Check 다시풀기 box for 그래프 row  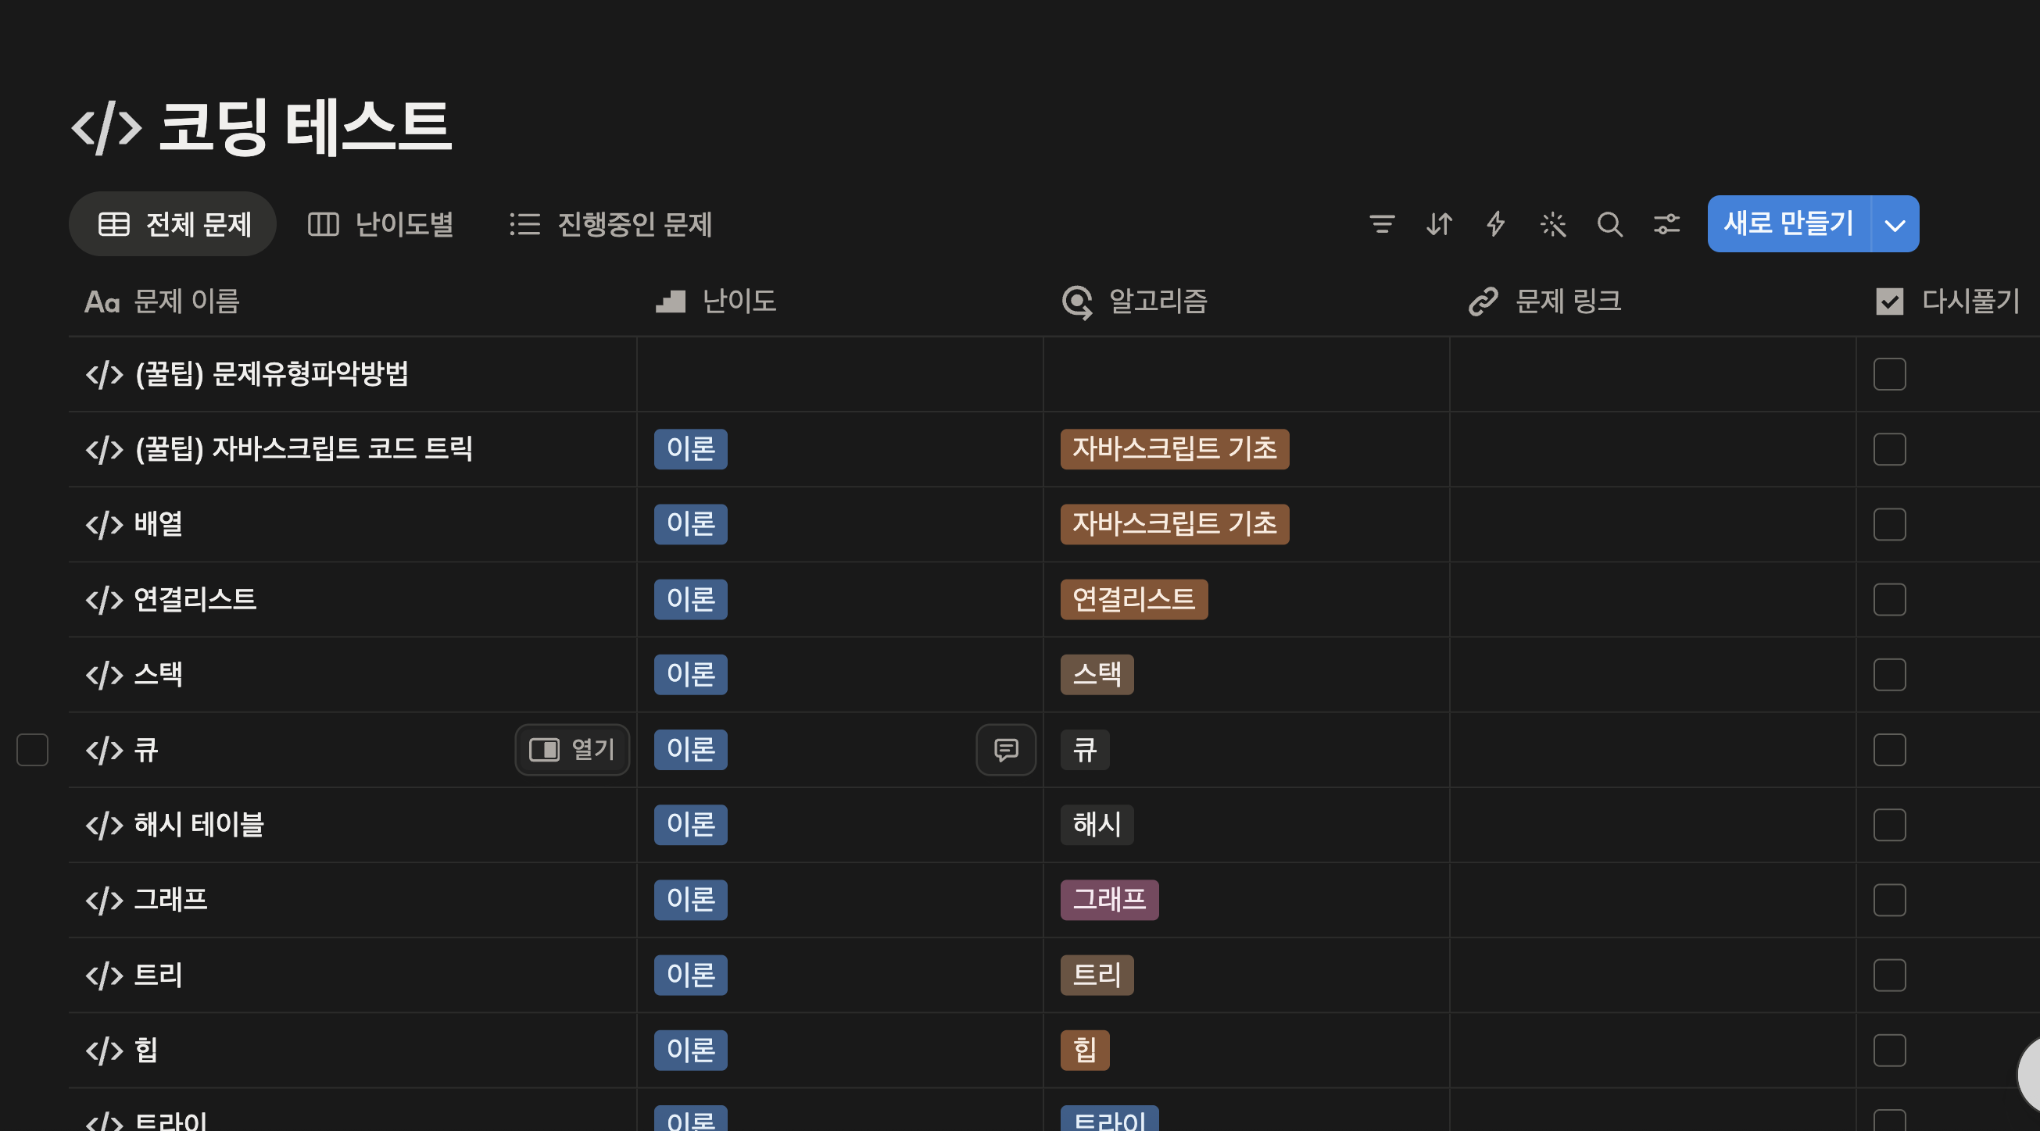1888,900
